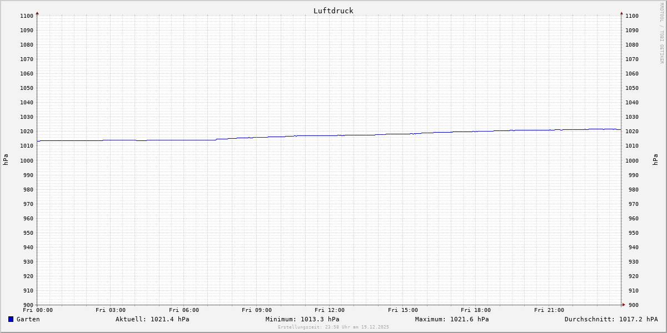This screenshot has height=333, width=667.
Task: Click the red arrow atop the right y-axis
Action: [621, 13]
